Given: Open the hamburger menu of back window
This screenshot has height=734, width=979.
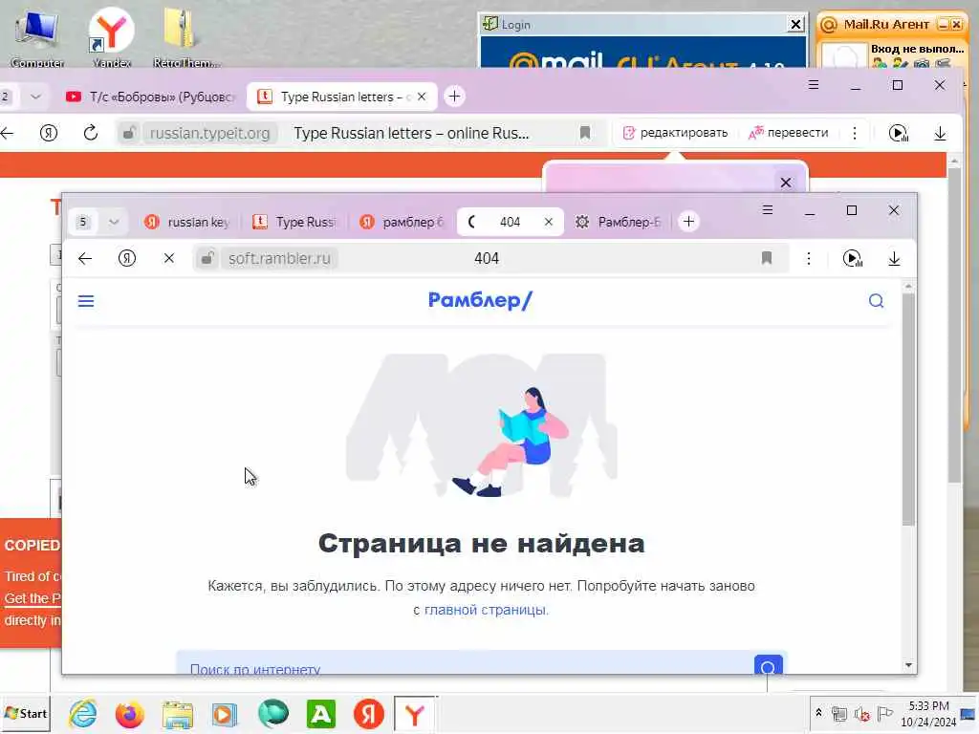Looking at the screenshot, I should [814, 85].
